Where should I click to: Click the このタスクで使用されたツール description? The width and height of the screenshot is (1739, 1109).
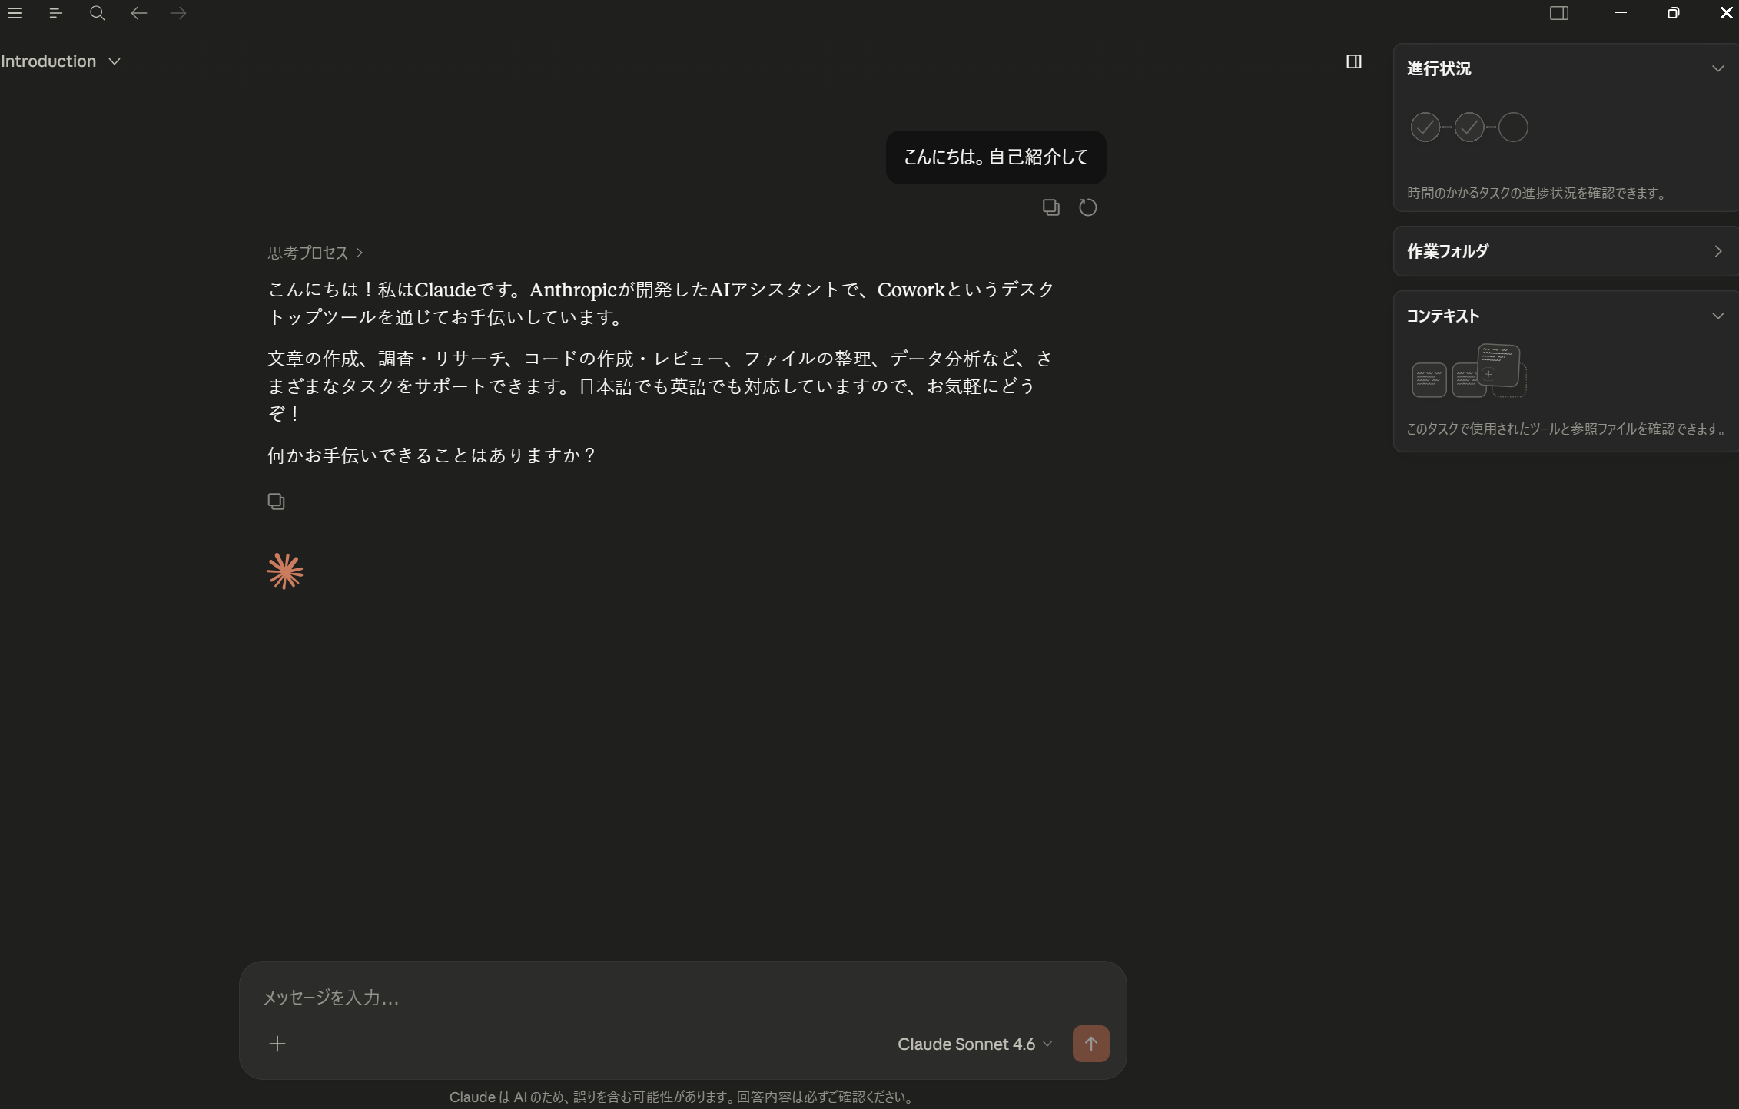(x=1568, y=429)
